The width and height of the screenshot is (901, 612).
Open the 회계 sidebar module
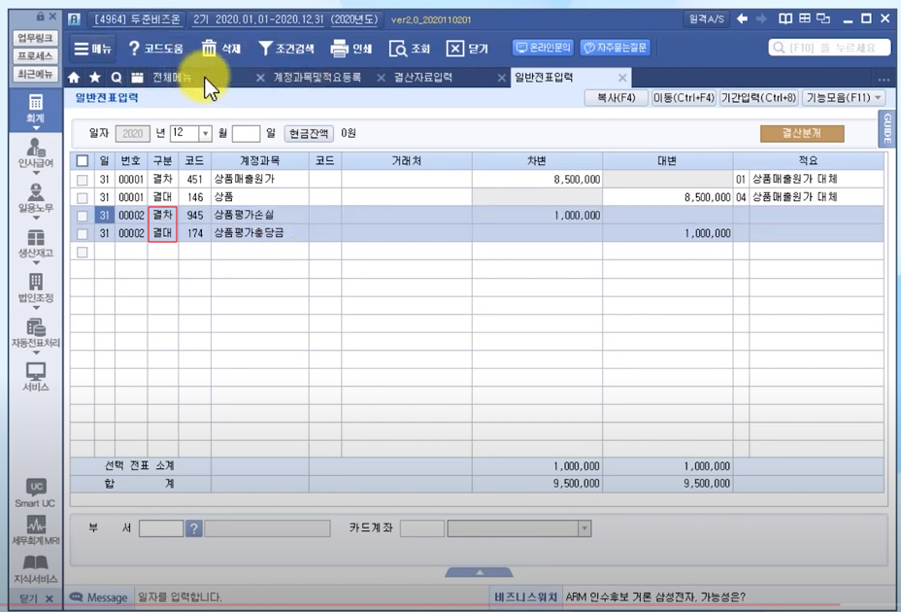point(36,112)
